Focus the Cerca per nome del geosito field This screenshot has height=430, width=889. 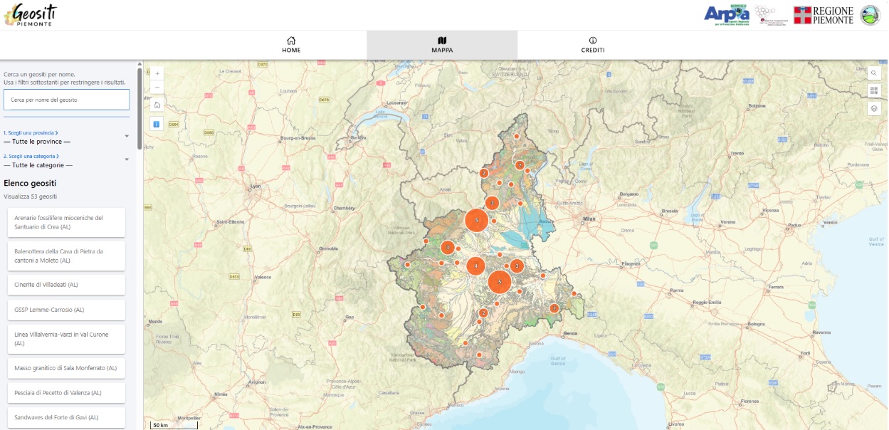(66, 100)
